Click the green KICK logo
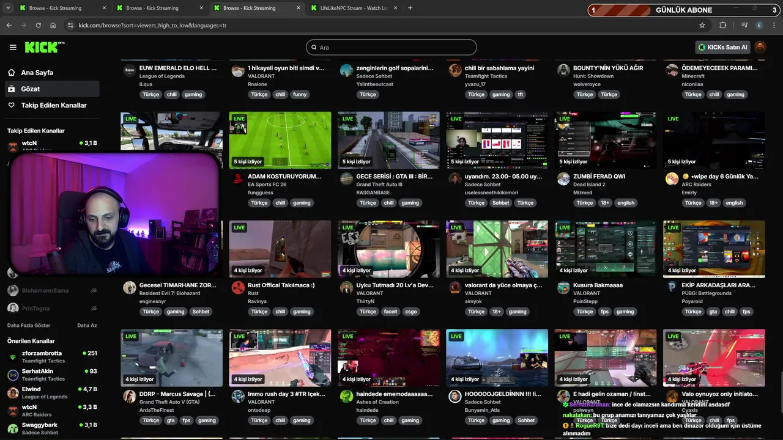783x440 pixels. click(x=44, y=47)
